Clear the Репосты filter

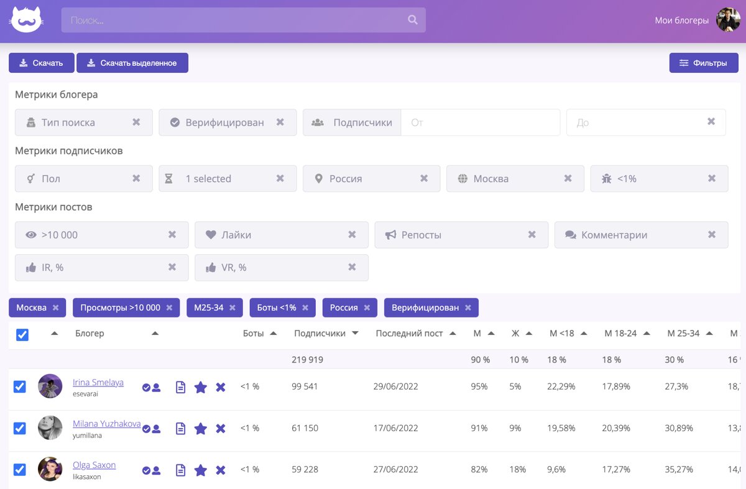[x=532, y=235]
